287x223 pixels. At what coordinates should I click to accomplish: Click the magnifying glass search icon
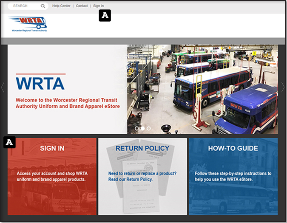click(x=43, y=6)
